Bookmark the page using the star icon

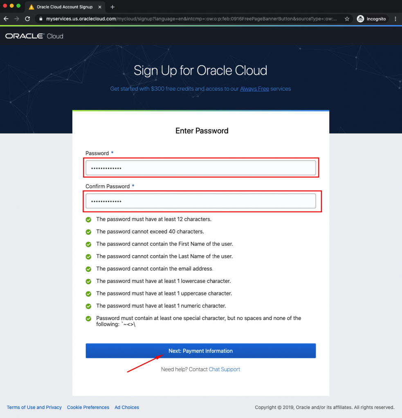[x=346, y=19]
